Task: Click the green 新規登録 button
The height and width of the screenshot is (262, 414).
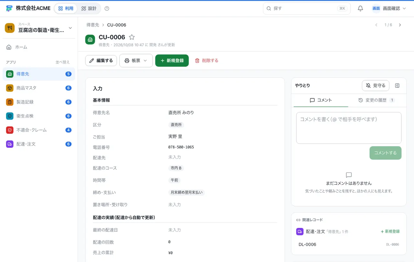Action: [172, 61]
